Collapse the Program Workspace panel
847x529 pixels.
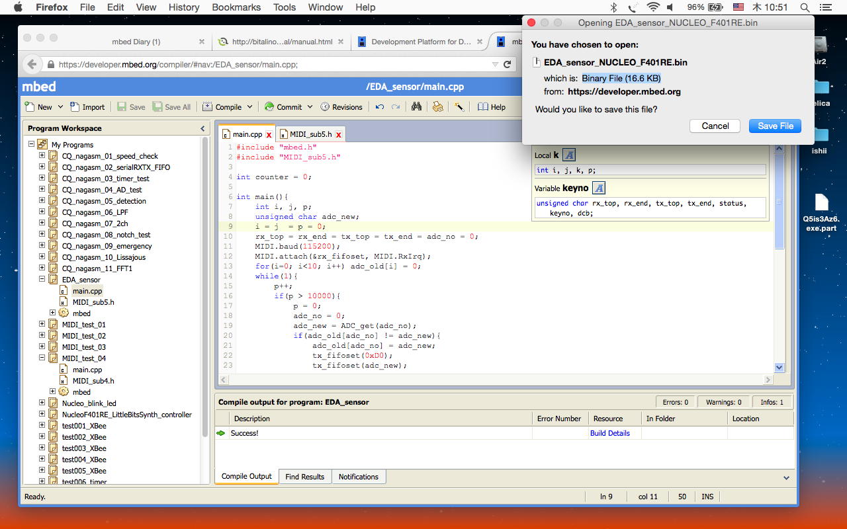tap(202, 128)
